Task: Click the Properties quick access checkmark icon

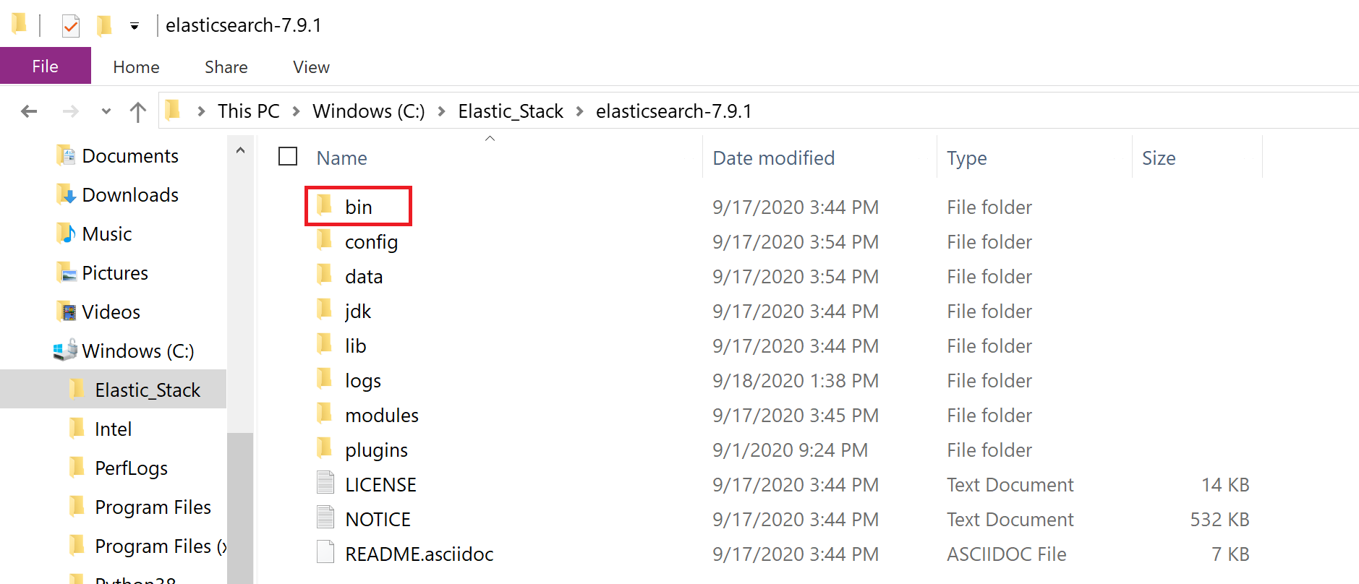Action: pyautogui.click(x=70, y=26)
